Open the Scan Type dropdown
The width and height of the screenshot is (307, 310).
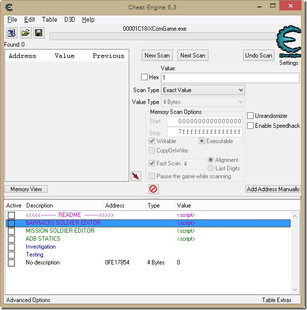203,90
